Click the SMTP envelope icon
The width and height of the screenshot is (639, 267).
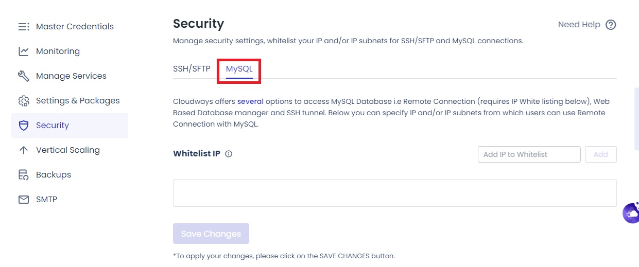click(24, 200)
